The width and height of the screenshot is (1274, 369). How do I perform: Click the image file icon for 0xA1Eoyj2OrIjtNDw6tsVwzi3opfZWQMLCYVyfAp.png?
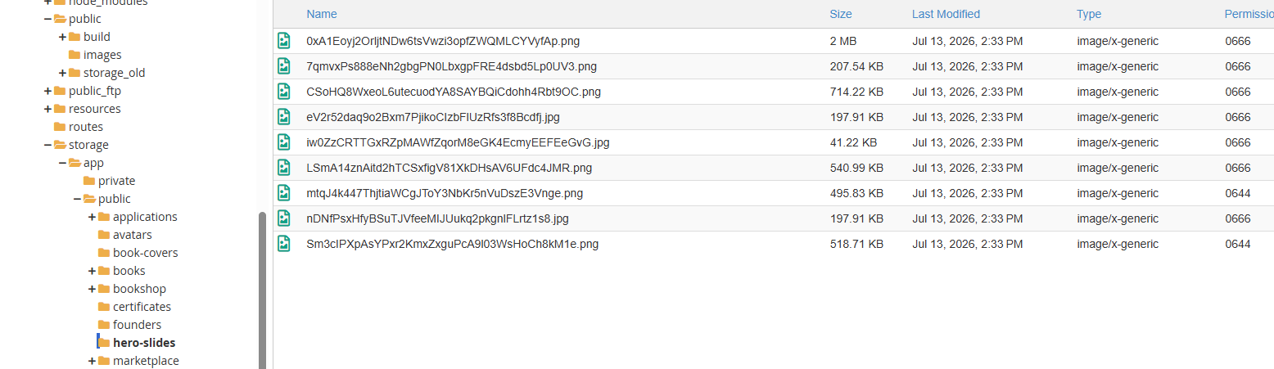284,41
